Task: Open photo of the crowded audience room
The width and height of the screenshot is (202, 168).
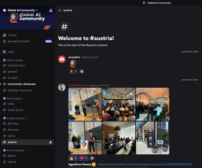Action: point(119,104)
